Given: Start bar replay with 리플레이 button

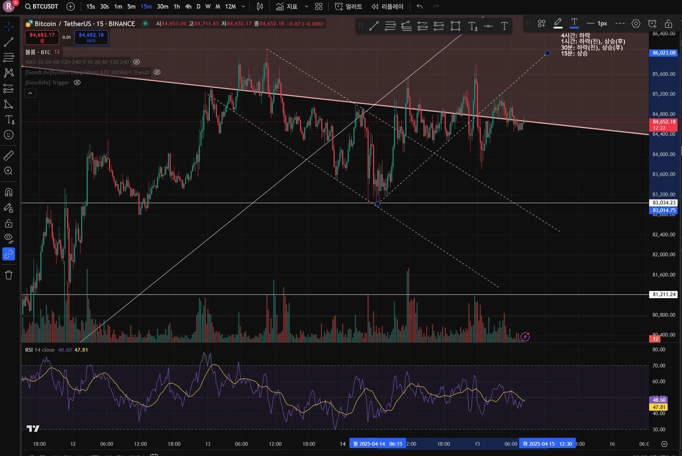Looking at the screenshot, I should (387, 6).
